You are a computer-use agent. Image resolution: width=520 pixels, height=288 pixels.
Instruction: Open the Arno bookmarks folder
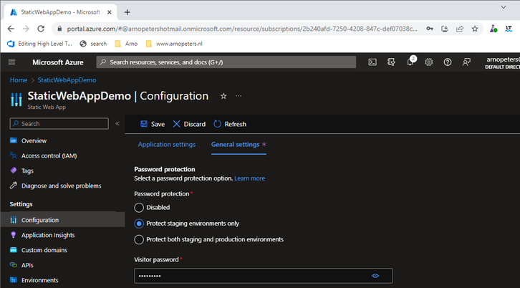[x=126, y=44]
